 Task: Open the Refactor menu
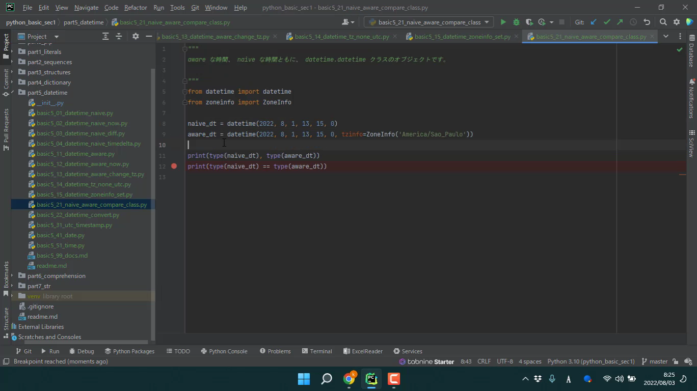[135, 8]
